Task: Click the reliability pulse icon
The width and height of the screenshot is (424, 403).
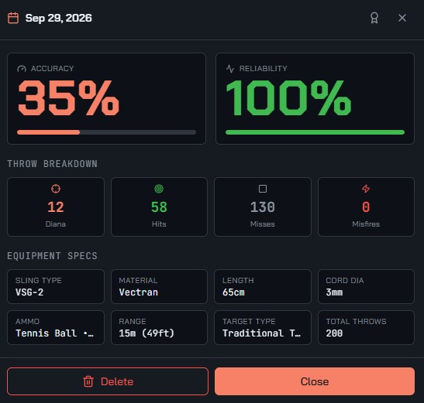Action: [x=230, y=69]
